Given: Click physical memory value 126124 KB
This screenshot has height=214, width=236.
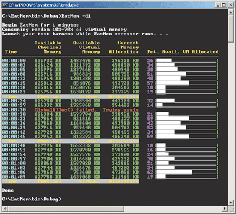Looking at the screenshot, I should coord(48,65).
